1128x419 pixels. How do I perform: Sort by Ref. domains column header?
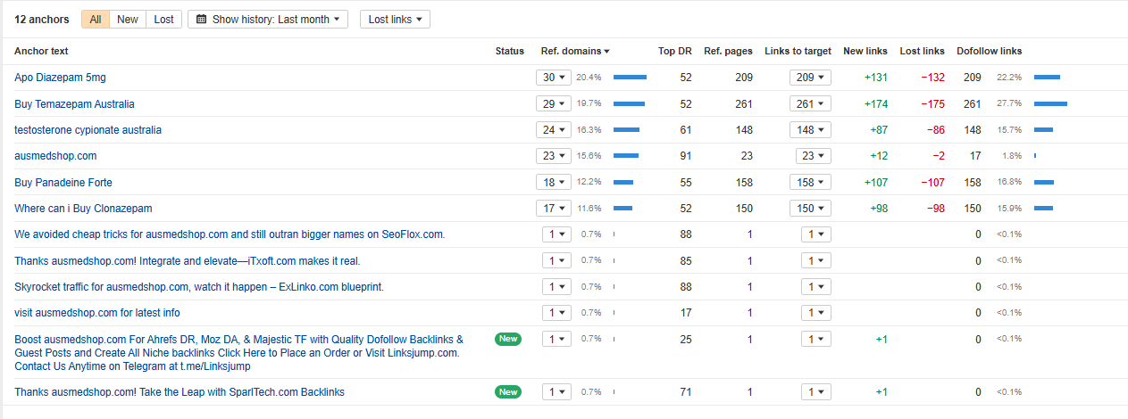575,52
